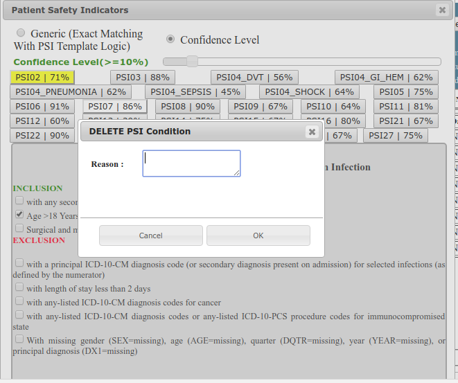Screen dimensions: 458x383
Task: Confirm deletion with the OK button
Action: (x=258, y=235)
